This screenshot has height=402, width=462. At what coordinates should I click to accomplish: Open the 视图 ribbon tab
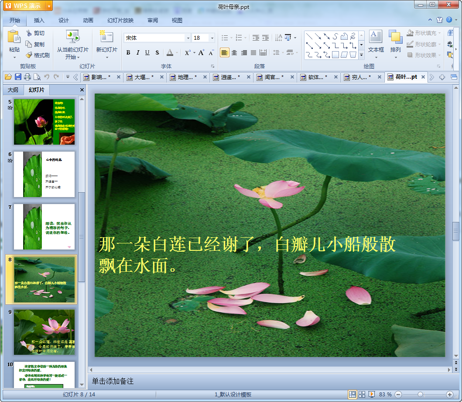point(177,21)
